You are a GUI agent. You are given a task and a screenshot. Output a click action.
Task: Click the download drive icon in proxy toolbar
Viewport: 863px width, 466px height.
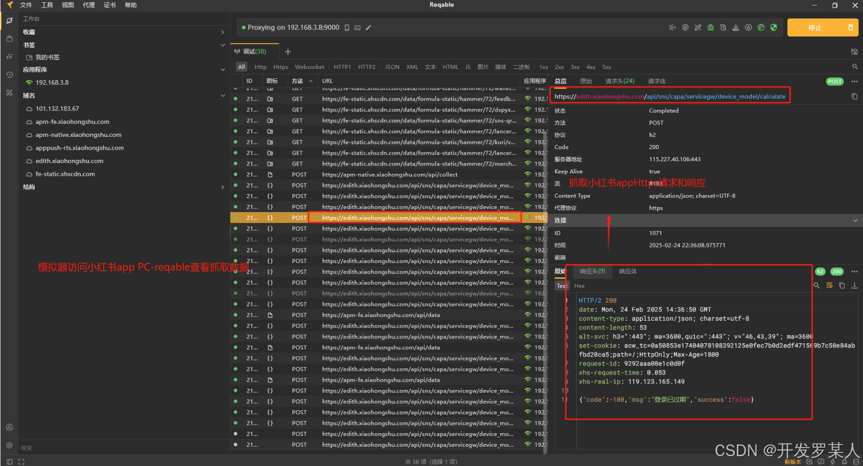click(736, 28)
